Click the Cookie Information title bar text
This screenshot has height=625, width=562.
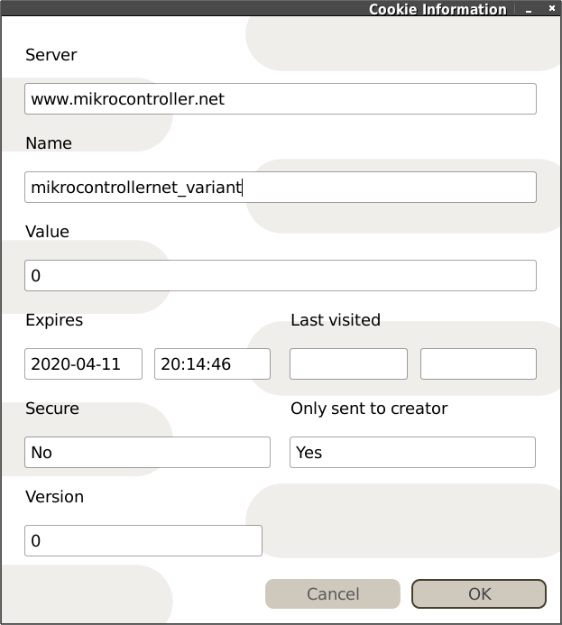pos(438,9)
